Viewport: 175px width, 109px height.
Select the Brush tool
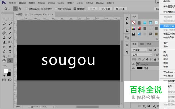10,33
